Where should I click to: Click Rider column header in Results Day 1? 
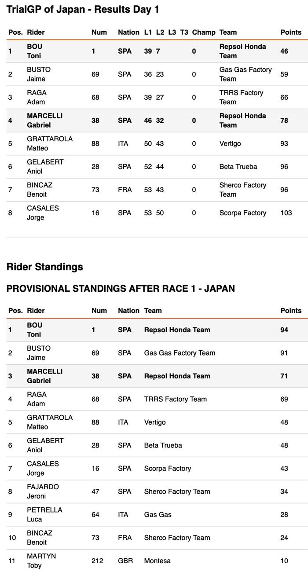click(36, 32)
